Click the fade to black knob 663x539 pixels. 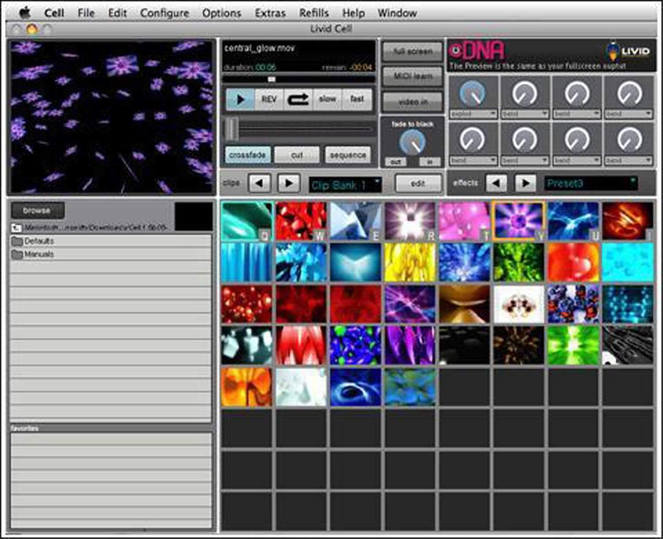click(x=412, y=142)
